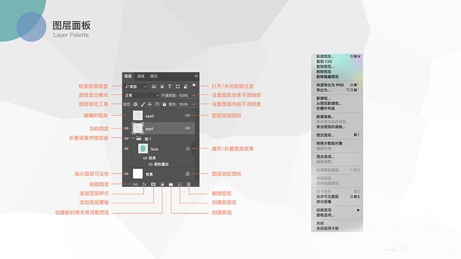Viewport: 461px width, 259px height.
Task: Toggle the layer filter on/off switch
Action: 194,85
